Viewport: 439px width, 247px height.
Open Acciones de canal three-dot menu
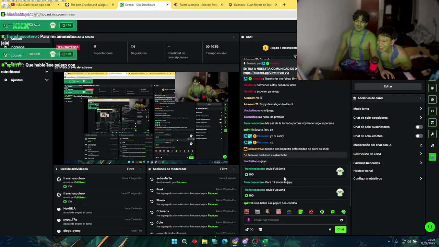click(x=420, y=98)
